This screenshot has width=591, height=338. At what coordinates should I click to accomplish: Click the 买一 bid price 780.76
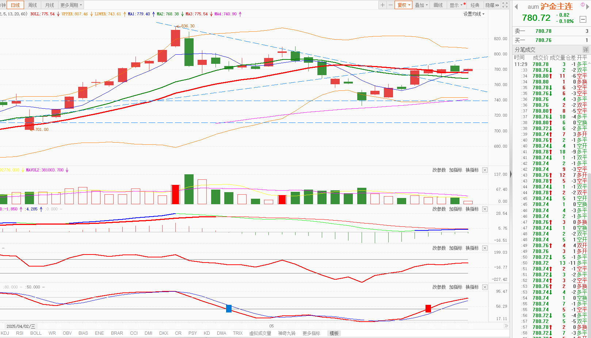(544, 40)
